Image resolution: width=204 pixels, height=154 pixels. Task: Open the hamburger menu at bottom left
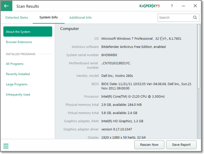[6, 146]
